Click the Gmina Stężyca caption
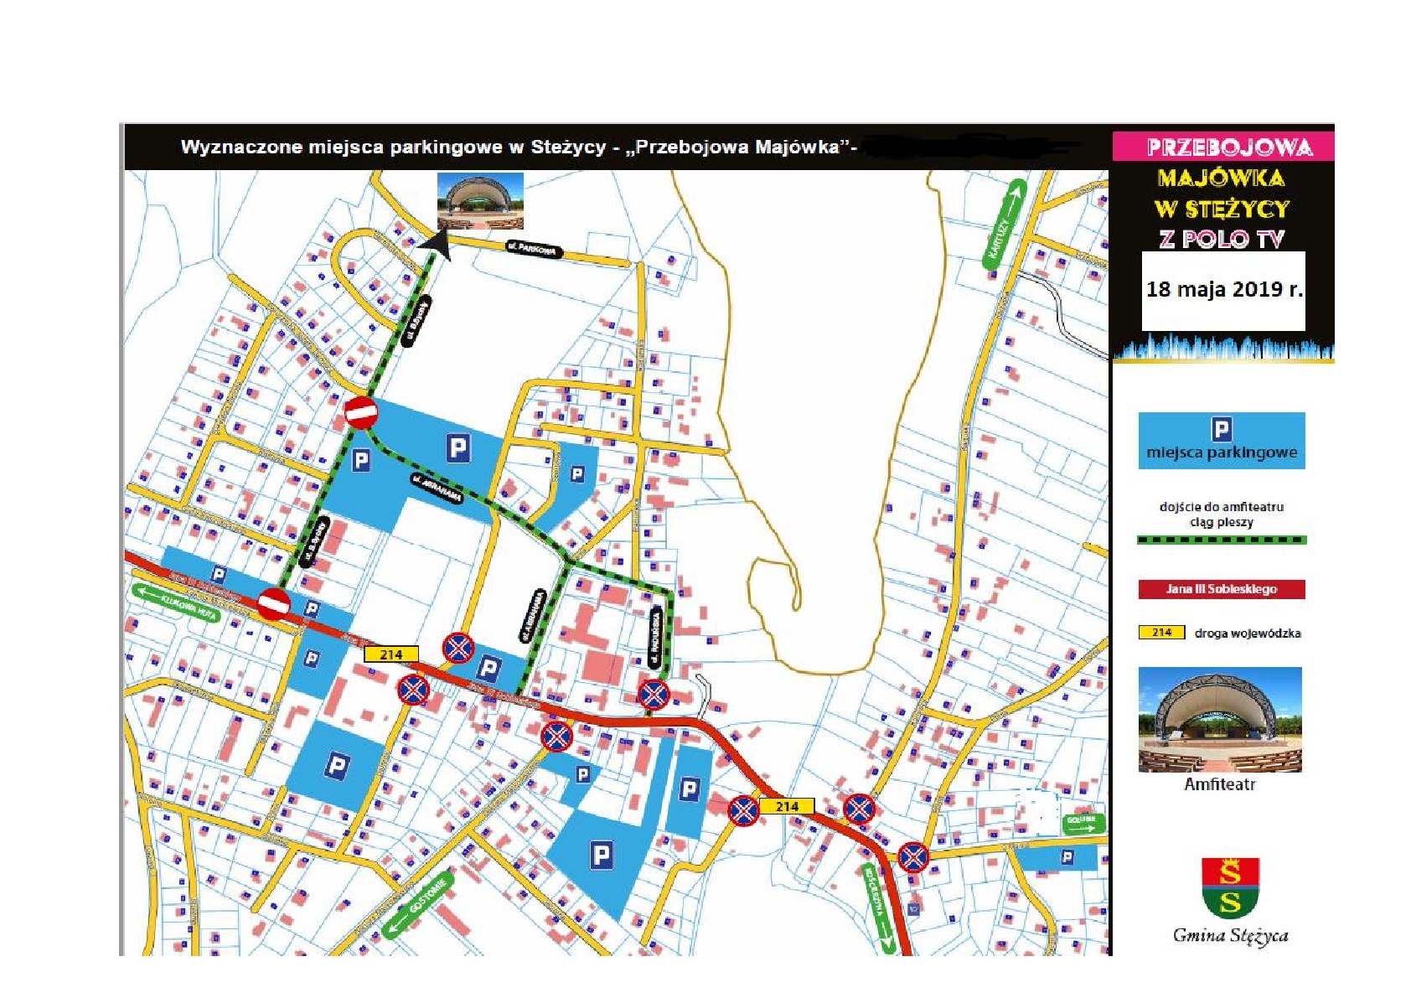This screenshot has width=1411, height=998. (1230, 936)
